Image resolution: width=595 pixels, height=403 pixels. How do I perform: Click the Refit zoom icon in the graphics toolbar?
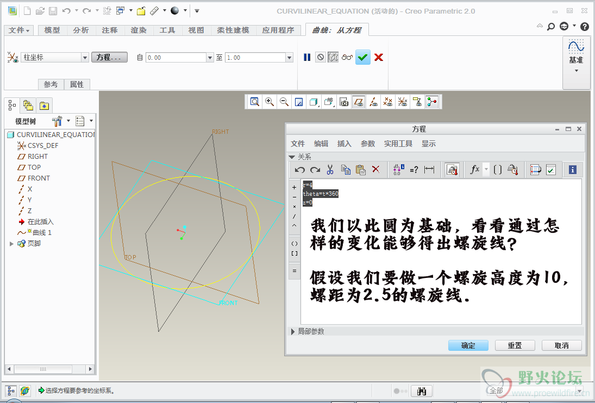click(254, 102)
